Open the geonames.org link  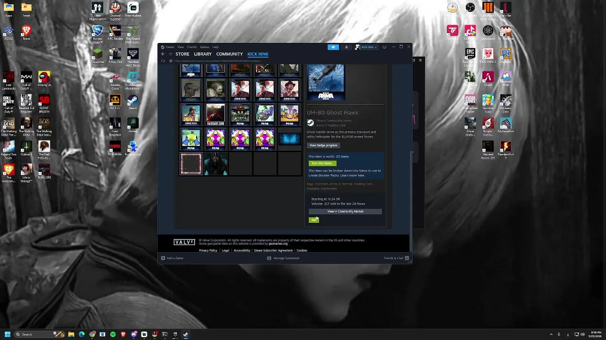click(x=278, y=244)
